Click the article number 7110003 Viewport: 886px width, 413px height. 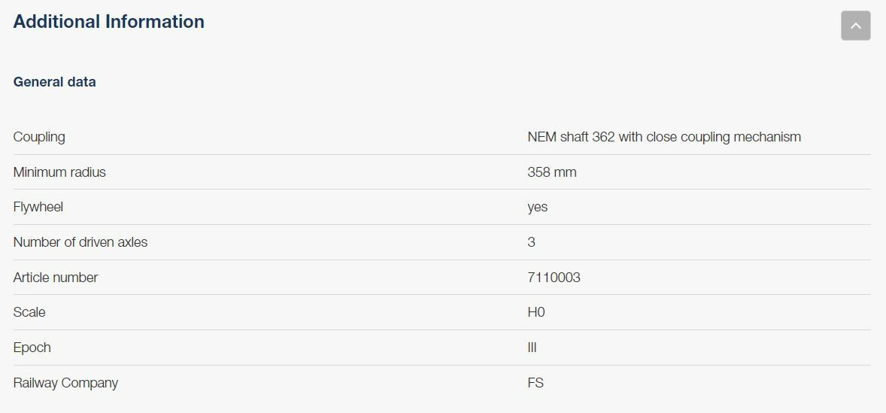coord(554,278)
